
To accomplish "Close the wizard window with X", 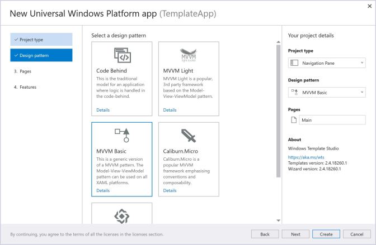I will 369,6.
